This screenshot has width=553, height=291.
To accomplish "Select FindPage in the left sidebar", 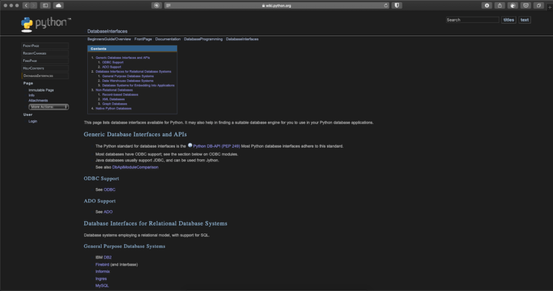I will tap(45, 61).
